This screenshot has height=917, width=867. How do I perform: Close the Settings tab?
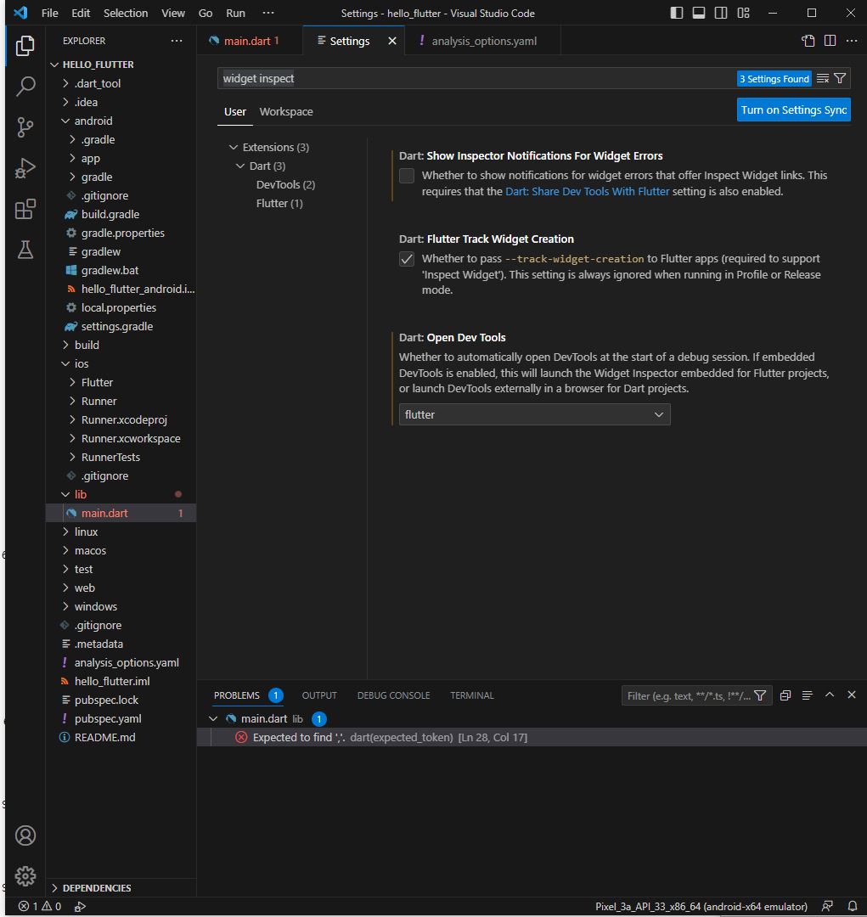[x=392, y=41]
